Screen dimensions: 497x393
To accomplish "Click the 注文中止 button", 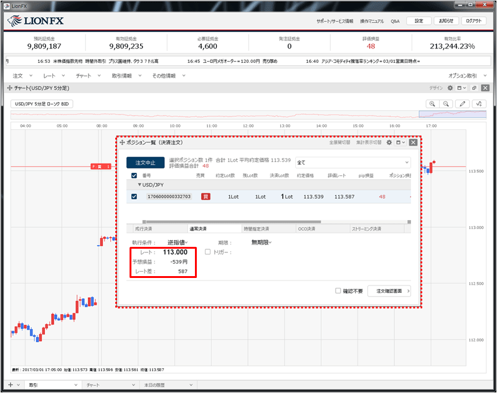I will coord(146,162).
